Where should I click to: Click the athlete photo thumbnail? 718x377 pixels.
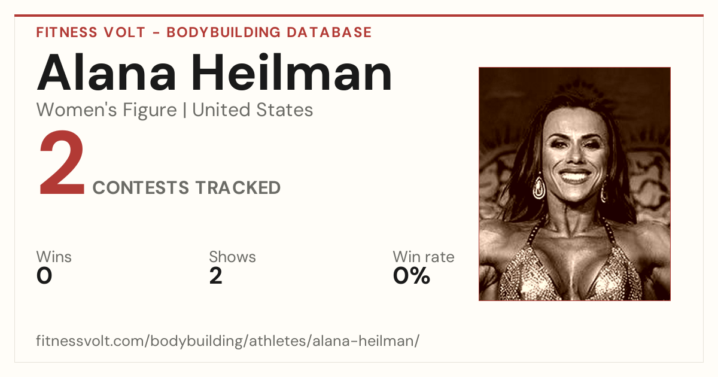574,184
